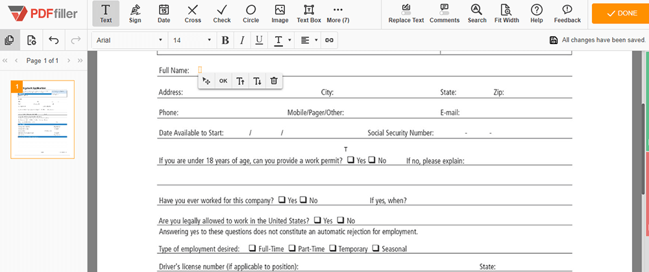Click the Image insert tool
The image size is (649, 272).
tap(280, 13)
